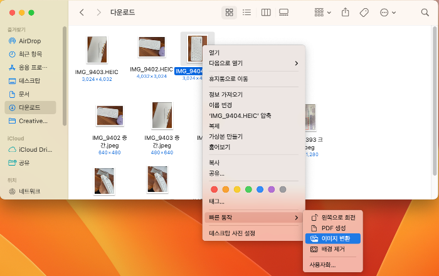Switch to column view
This screenshot has width=439, height=276.
click(266, 13)
